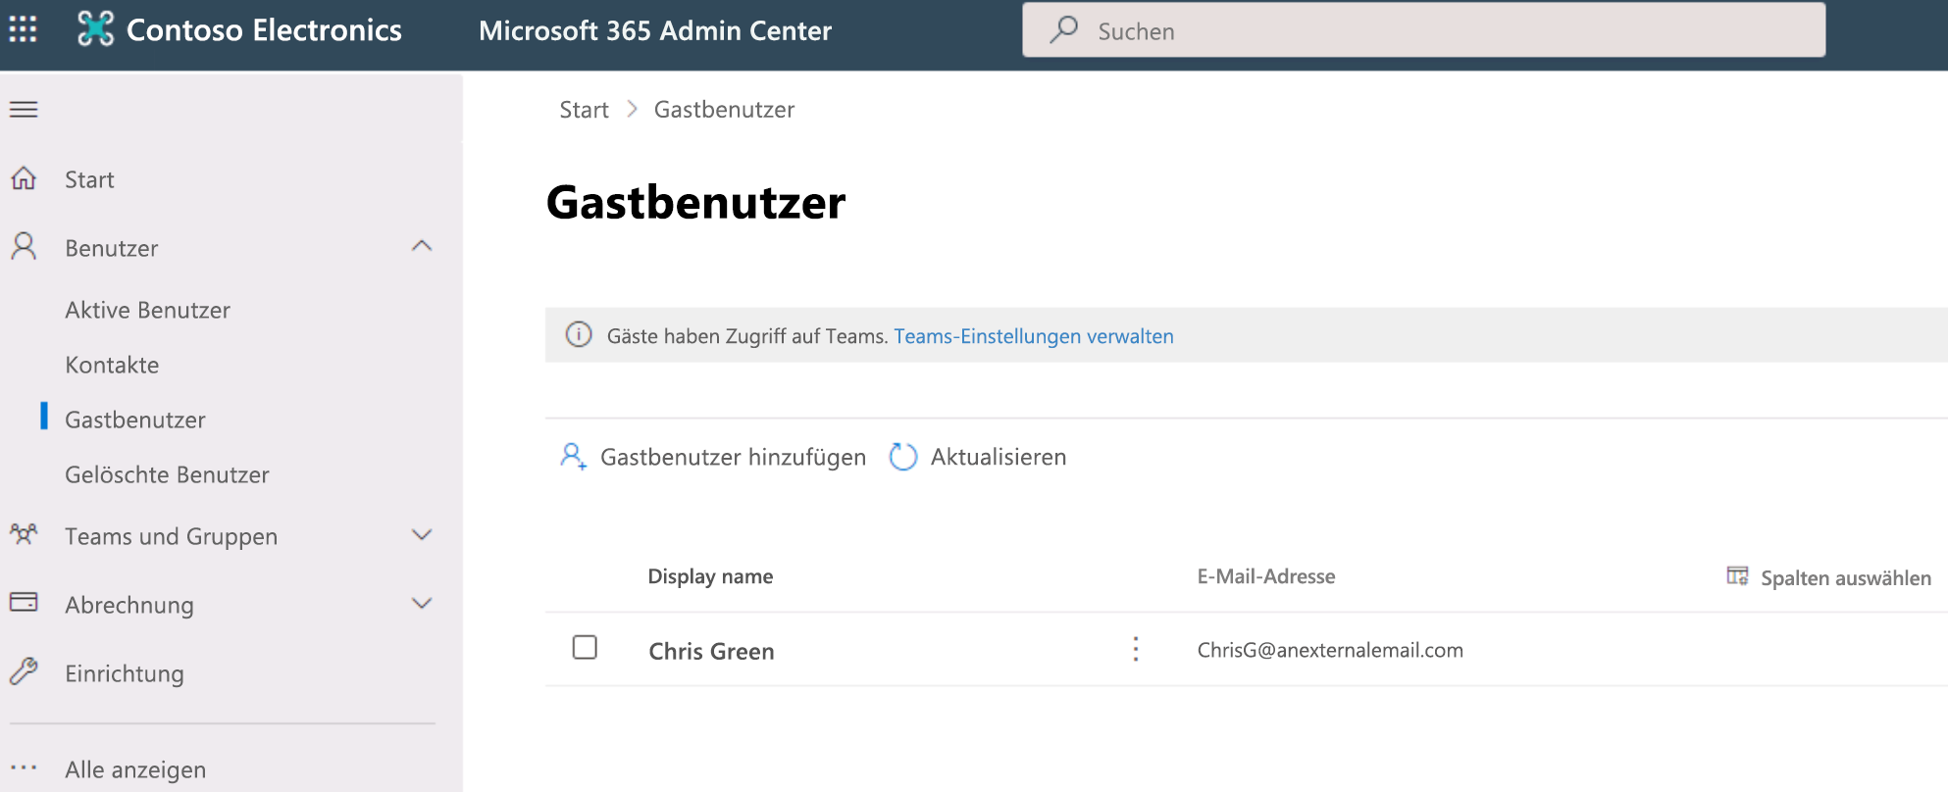This screenshot has height=792, width=1948.
Task: Open more actions for Chris Green
Action: tap(1136, 649)
